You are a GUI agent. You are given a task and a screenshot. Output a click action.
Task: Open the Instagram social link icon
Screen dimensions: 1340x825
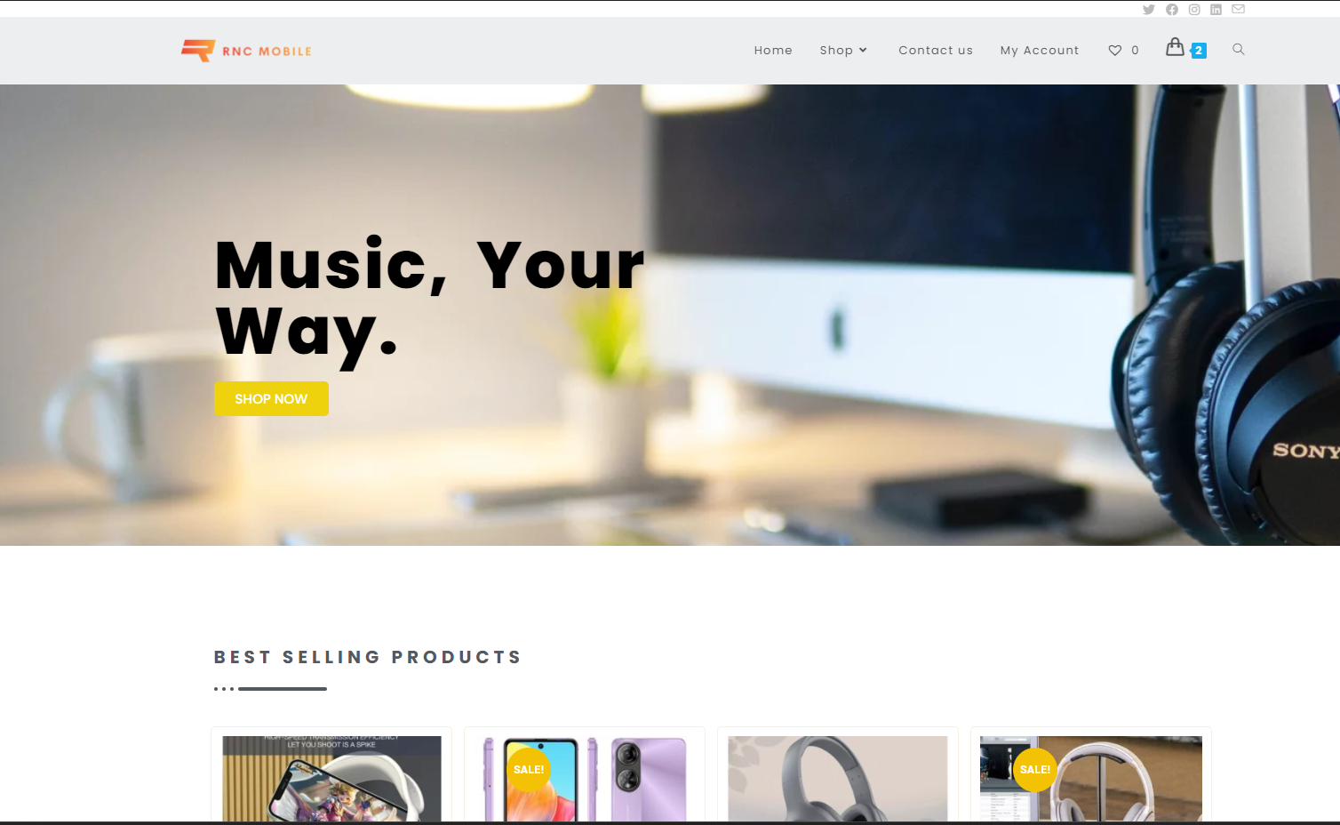click(x=1194, y=10)
